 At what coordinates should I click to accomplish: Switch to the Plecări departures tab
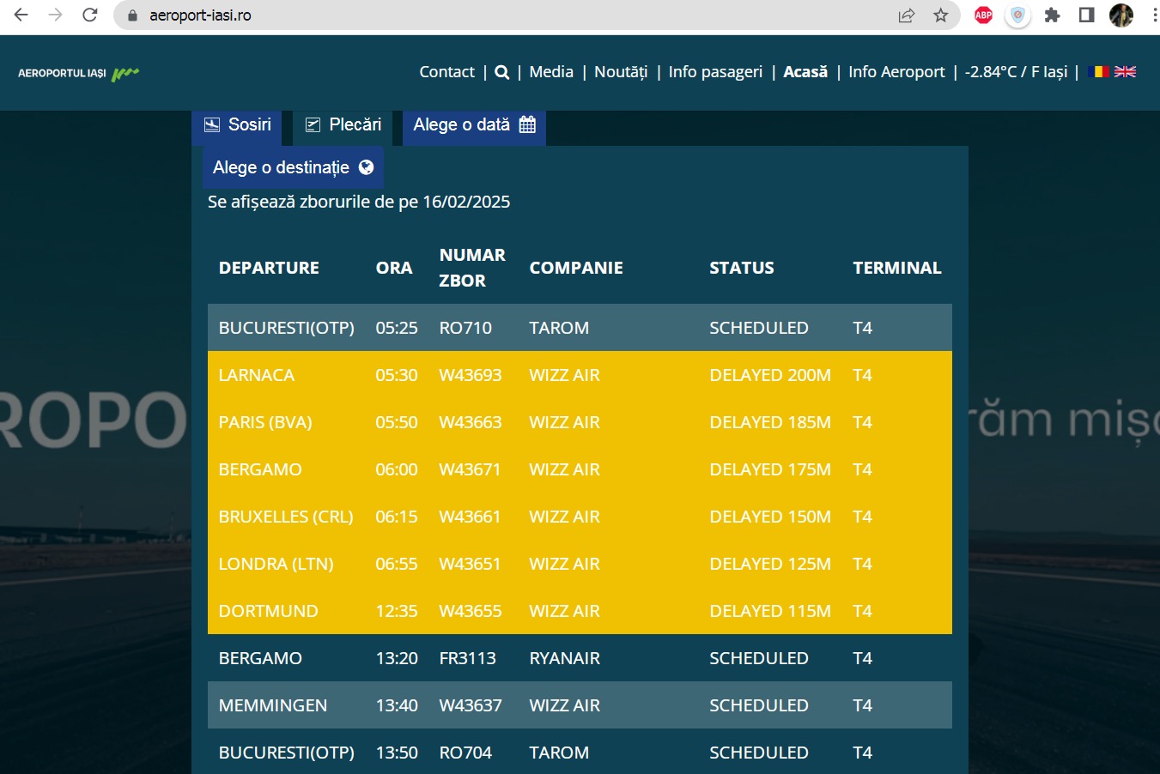click(x=343, y=125)
